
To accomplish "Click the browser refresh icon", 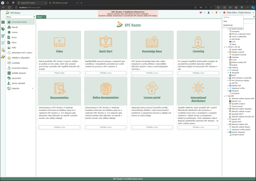I will coord(9,7).
